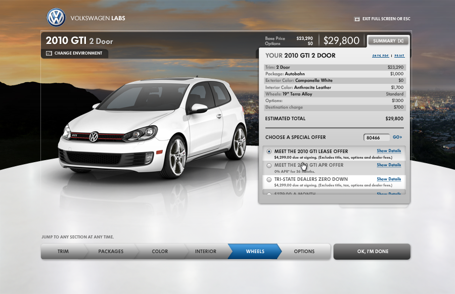Click the Options: summary row label
Image resolution: width=455 pixels, height=294 pixels.
click(x=274, y=101)
